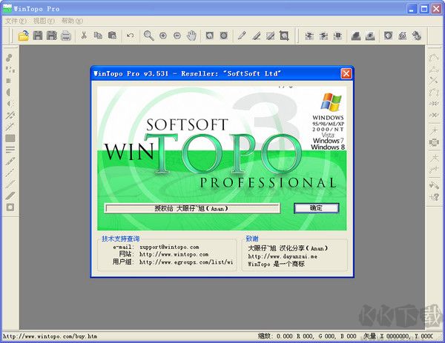The height and width of the screenshot is (343, 445).
Task: Click the http://www.dayanzai.me link
Action: point(283,256)
